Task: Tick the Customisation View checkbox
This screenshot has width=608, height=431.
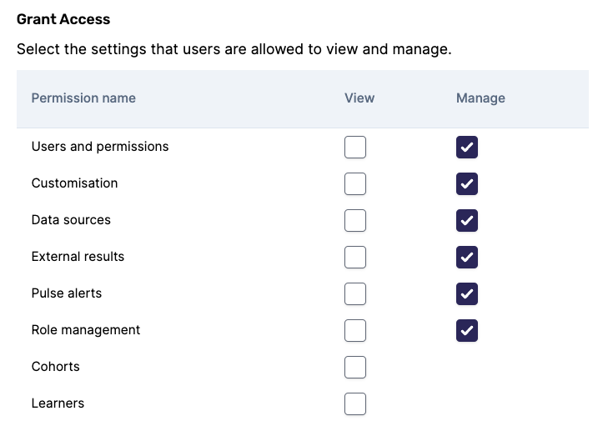Action: click(355, 183)
